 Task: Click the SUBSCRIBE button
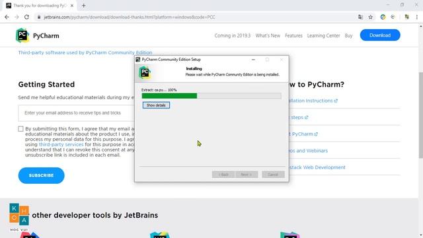point(41,175)
